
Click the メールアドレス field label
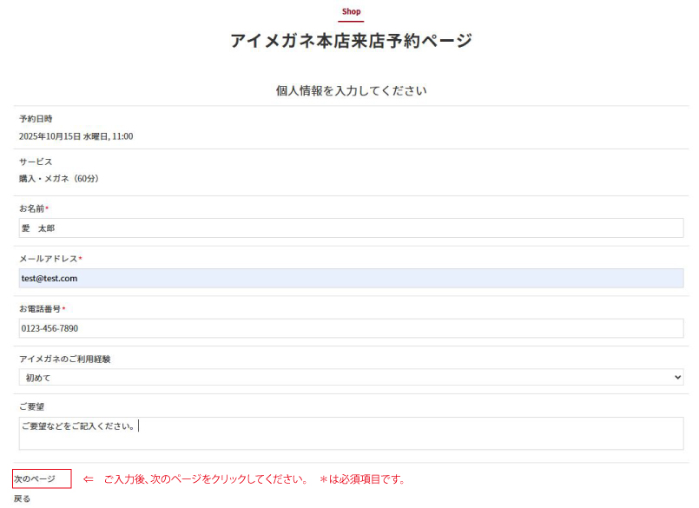(x=49, y=260)
